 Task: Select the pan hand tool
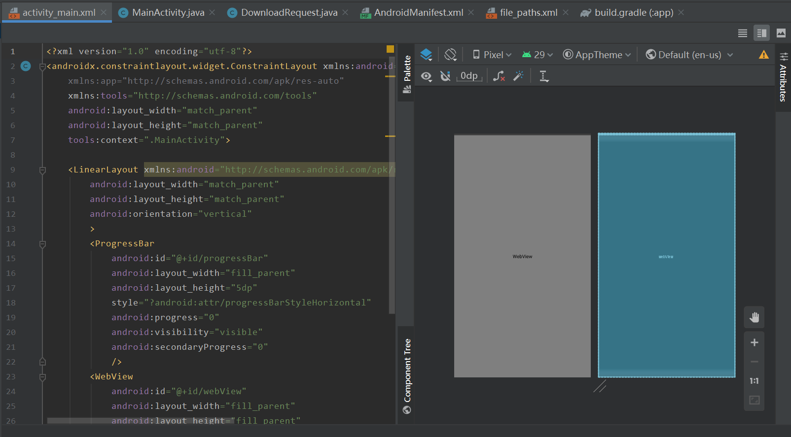click(x=755, y=317)
